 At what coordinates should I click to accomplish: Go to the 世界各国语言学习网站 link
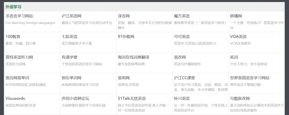pyautogui.click(x=250, y=78)
